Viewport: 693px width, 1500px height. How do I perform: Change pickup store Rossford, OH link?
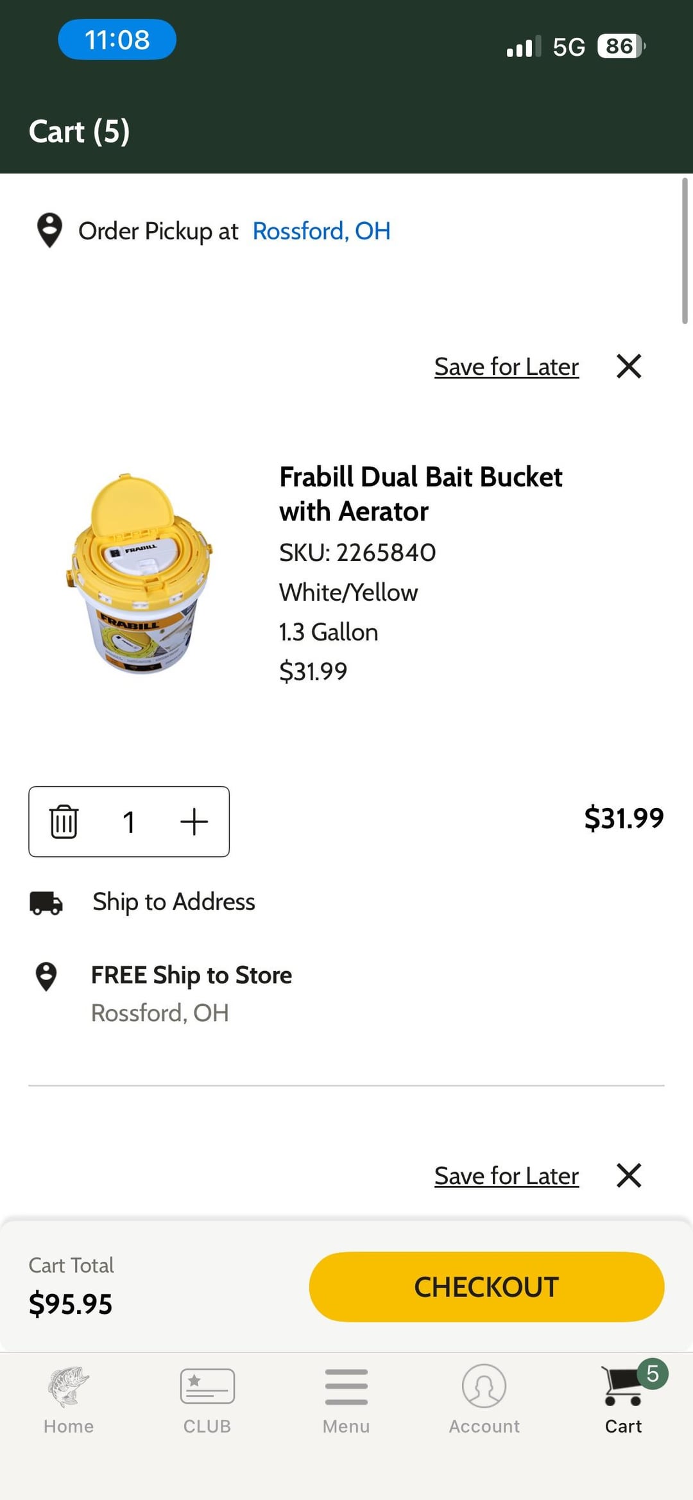321,231
